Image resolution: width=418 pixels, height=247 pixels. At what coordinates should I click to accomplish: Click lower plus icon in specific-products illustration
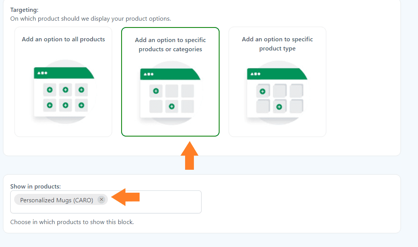[172, 107]
